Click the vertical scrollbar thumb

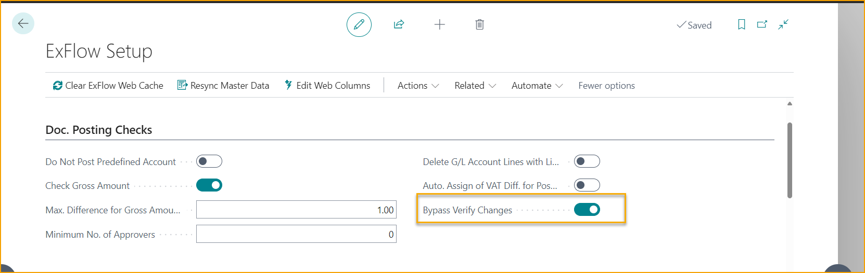[x=790, y=160]
